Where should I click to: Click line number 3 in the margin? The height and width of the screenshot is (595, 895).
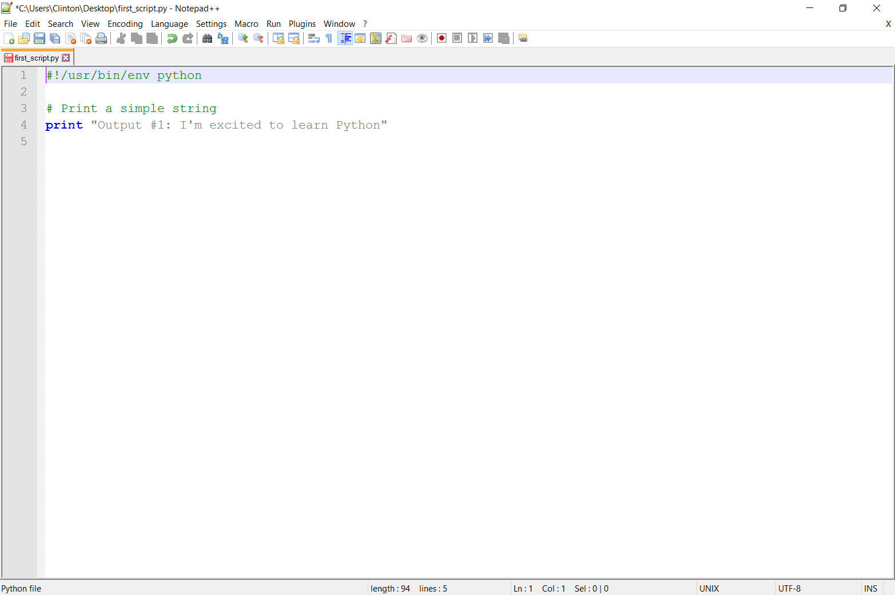point(23,109)
